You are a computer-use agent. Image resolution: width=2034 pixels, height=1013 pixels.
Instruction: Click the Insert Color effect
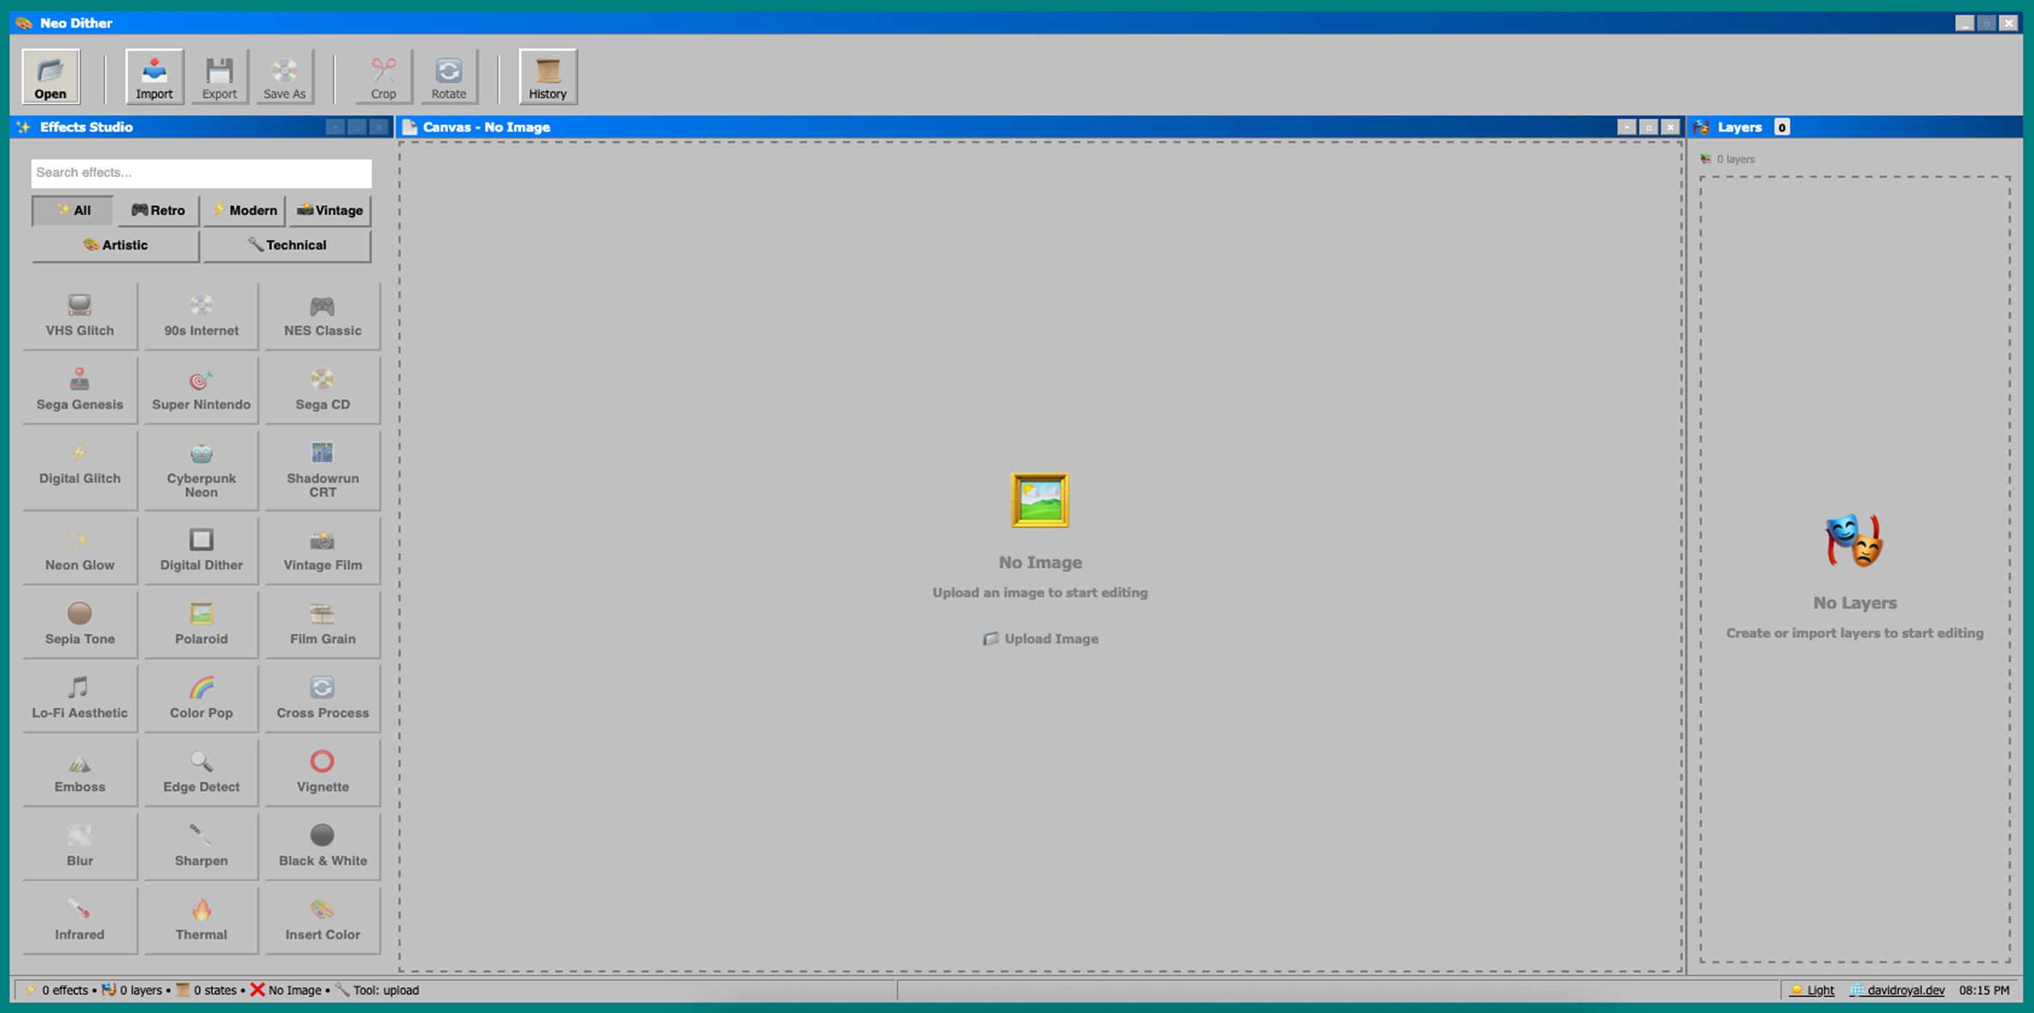pyautogui.click(x=322, y=921)
